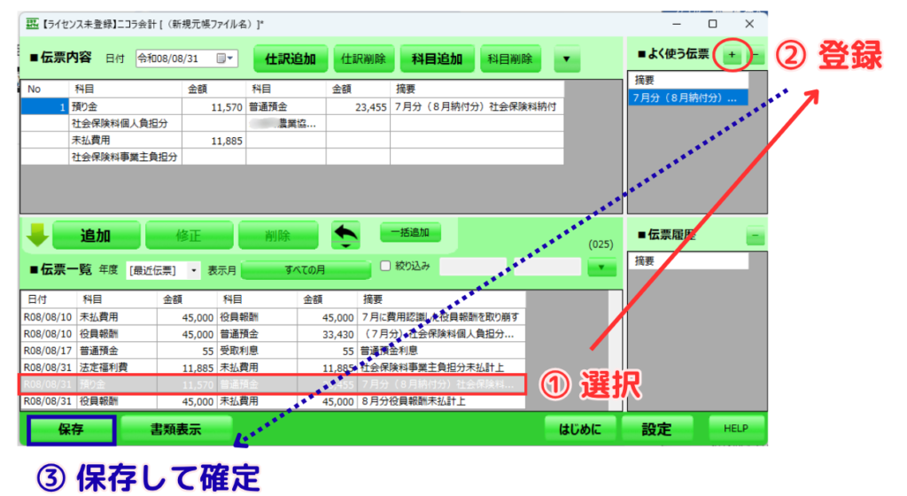This screenshot has width=907, height=496.
Task: Click the 普通預金 cell in 伝票内容
Action: 286,107
